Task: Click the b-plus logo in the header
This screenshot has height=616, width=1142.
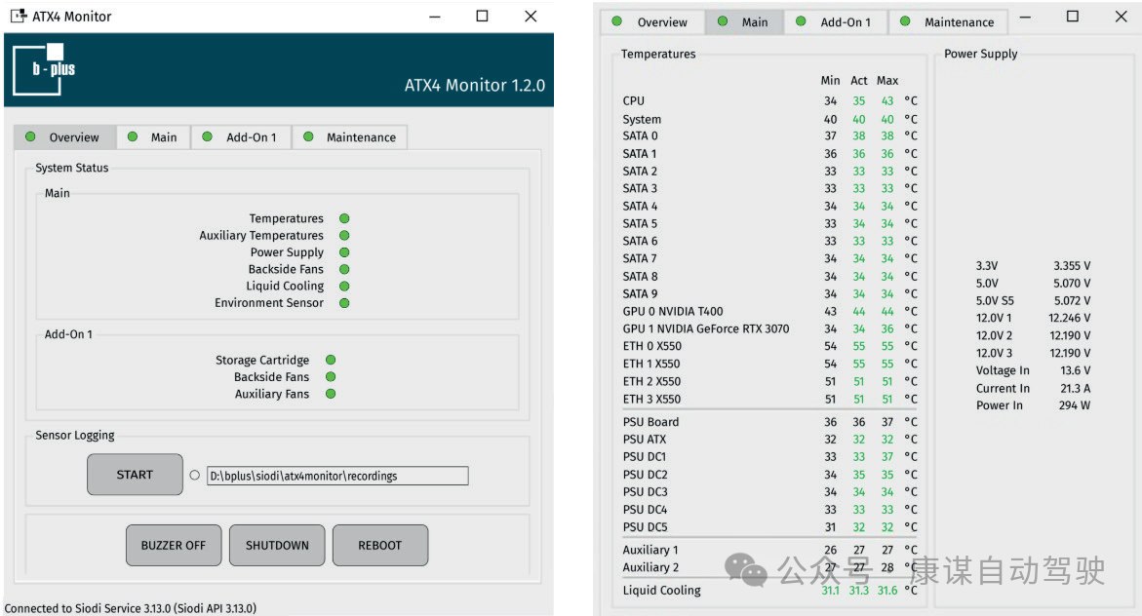Action: tap(45, 69)
